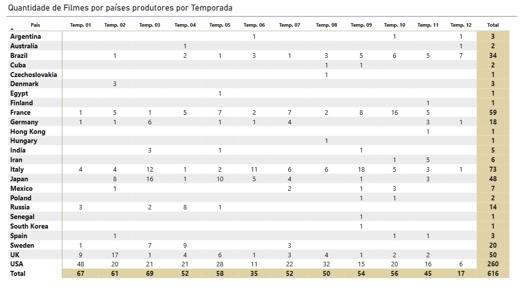Select the Hong Kong row label
This screenshot has width=524, height=293.
click(28, 131)
